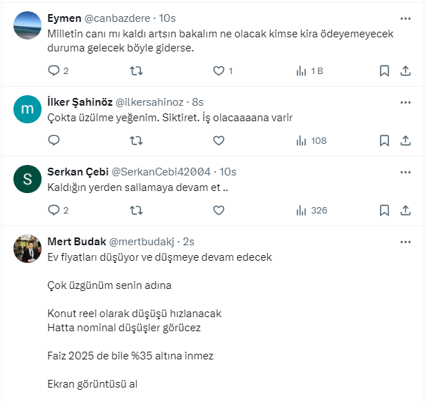
Task: Like Eymen's tweet
Action: coord(219,70)
